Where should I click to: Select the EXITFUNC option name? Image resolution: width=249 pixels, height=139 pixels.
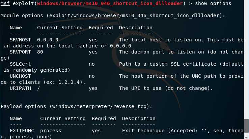[x=22, y=131]
